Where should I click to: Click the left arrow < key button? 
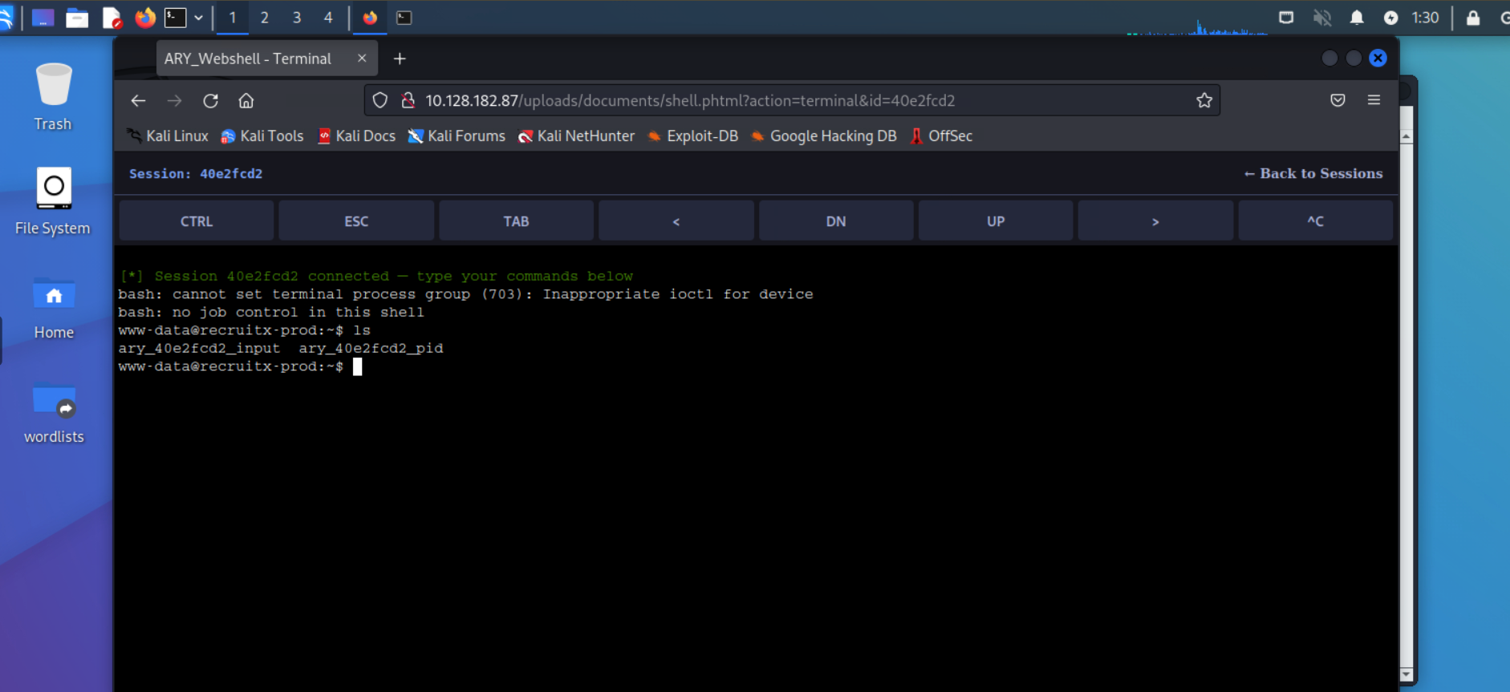pyautogui.click(x=676, y=221)
